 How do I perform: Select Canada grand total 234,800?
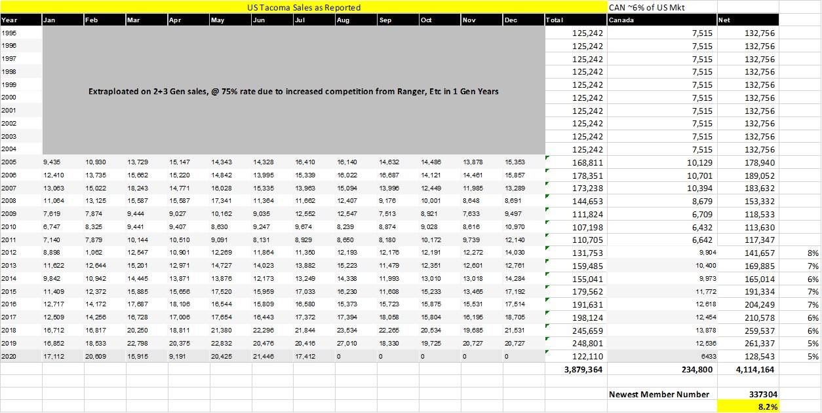[662, 369]
